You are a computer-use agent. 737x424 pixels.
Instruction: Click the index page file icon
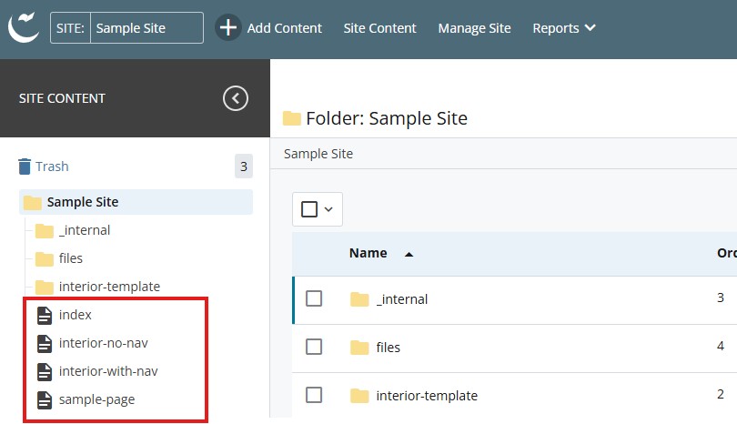point(44,315)
